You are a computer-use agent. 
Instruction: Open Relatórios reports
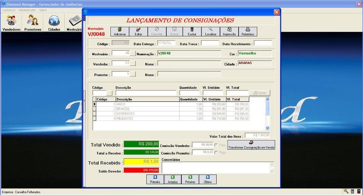coord(248,31)
